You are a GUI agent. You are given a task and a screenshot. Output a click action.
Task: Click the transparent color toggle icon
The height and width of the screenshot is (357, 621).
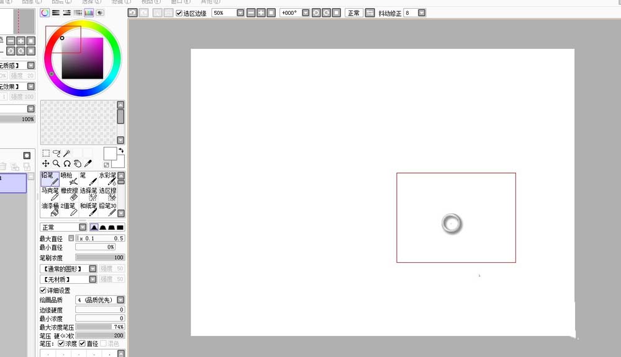pos(106,165)
